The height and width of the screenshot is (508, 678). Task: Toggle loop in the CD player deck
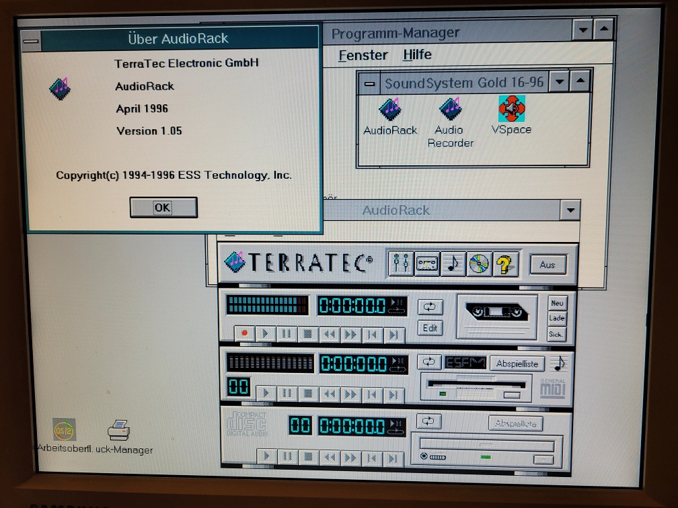pyautogui.click(x=428, y=421)
